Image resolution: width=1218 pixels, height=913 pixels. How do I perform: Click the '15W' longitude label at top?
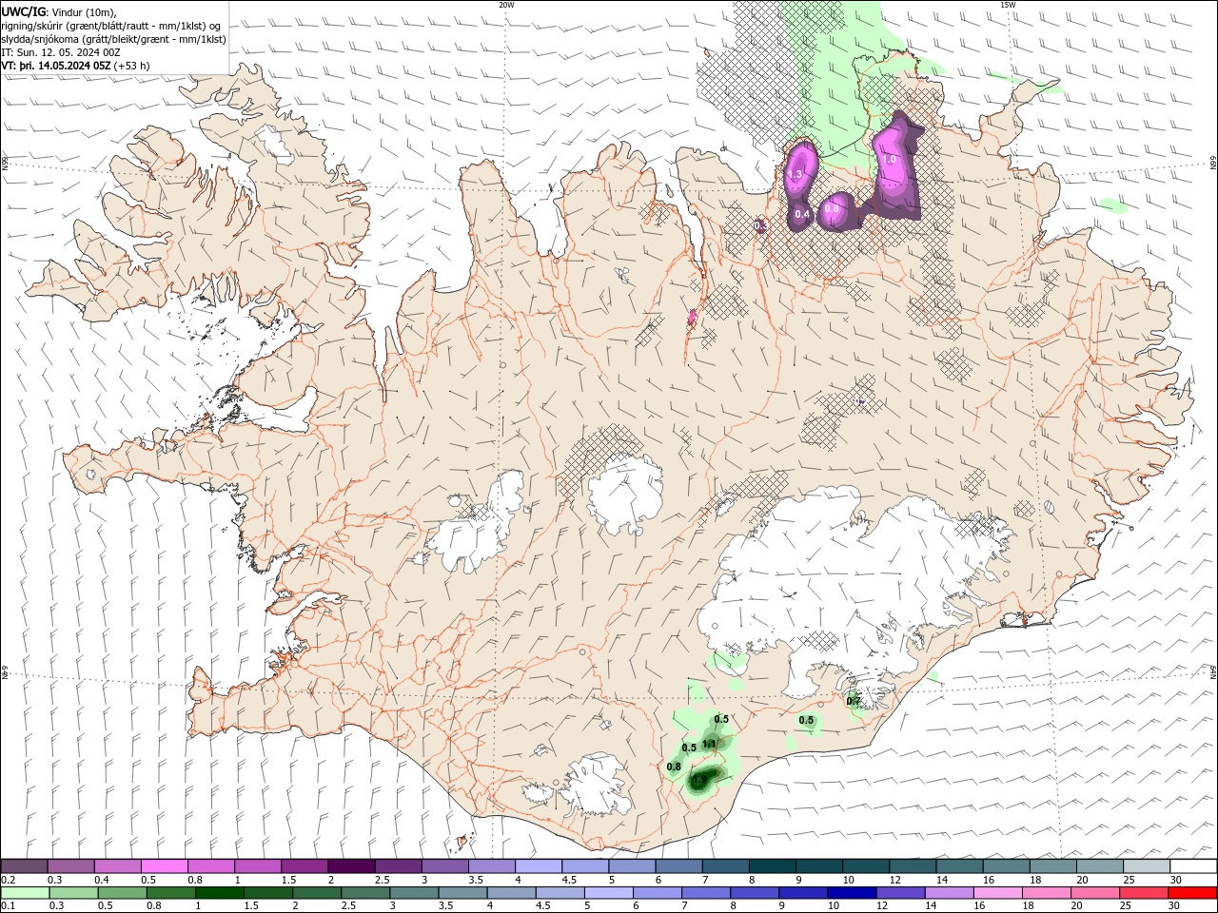pos(1008,4)
